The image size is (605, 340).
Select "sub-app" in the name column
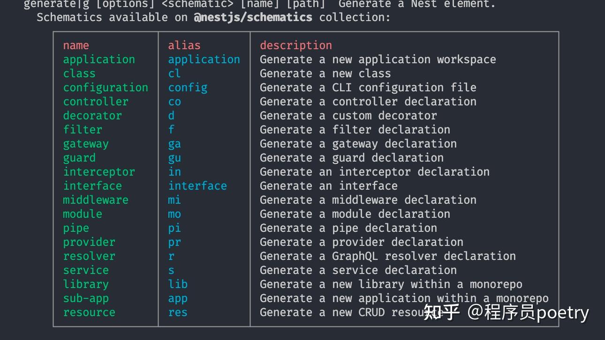tap(86, 298)
